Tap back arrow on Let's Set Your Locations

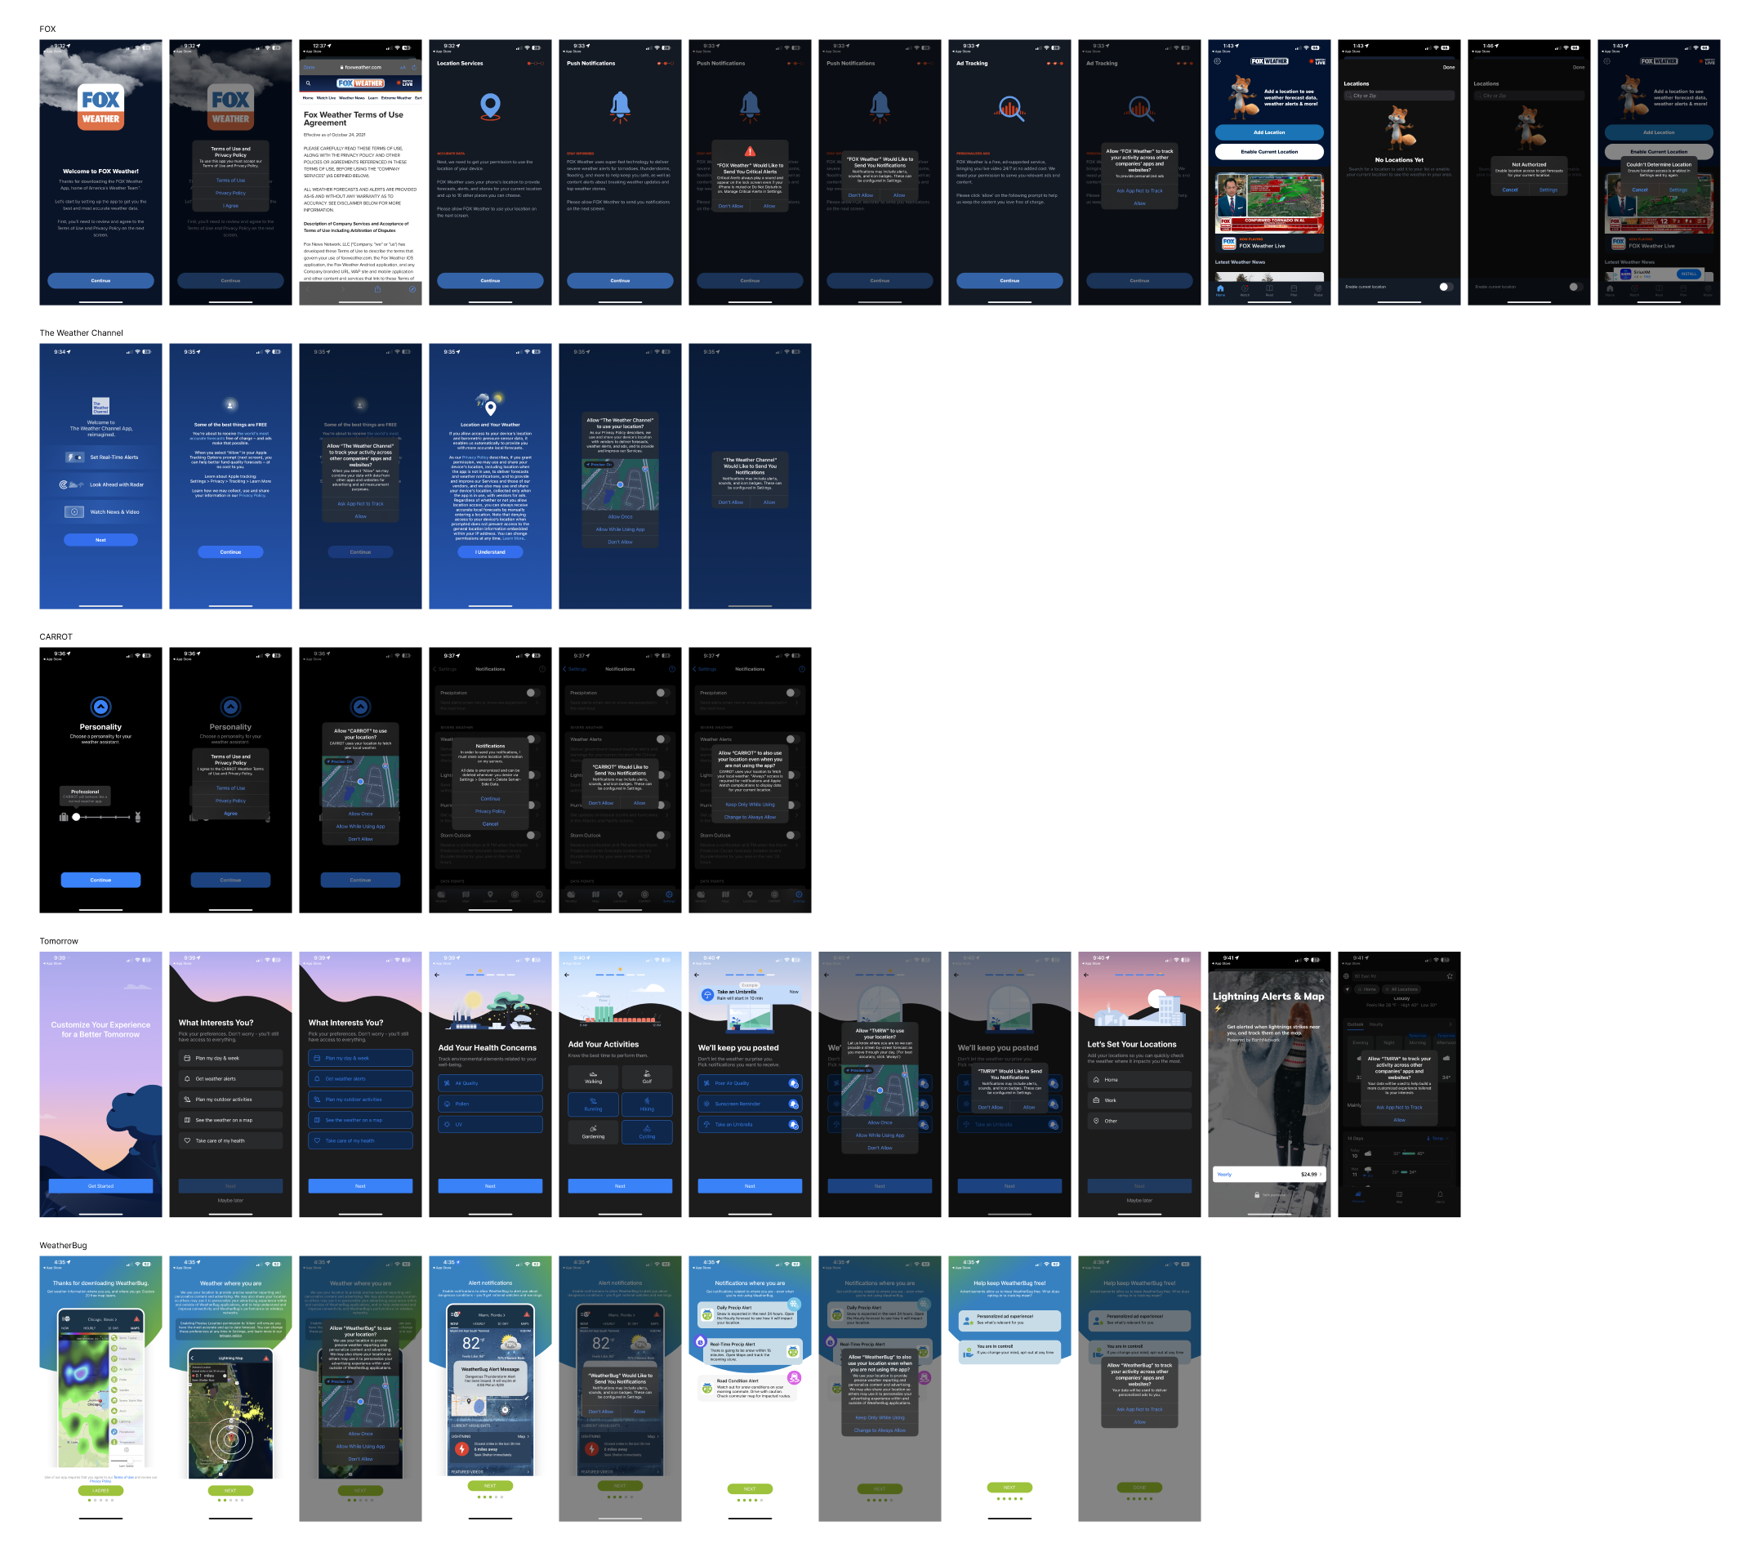pyautogui.click(x=1085, y=975)
